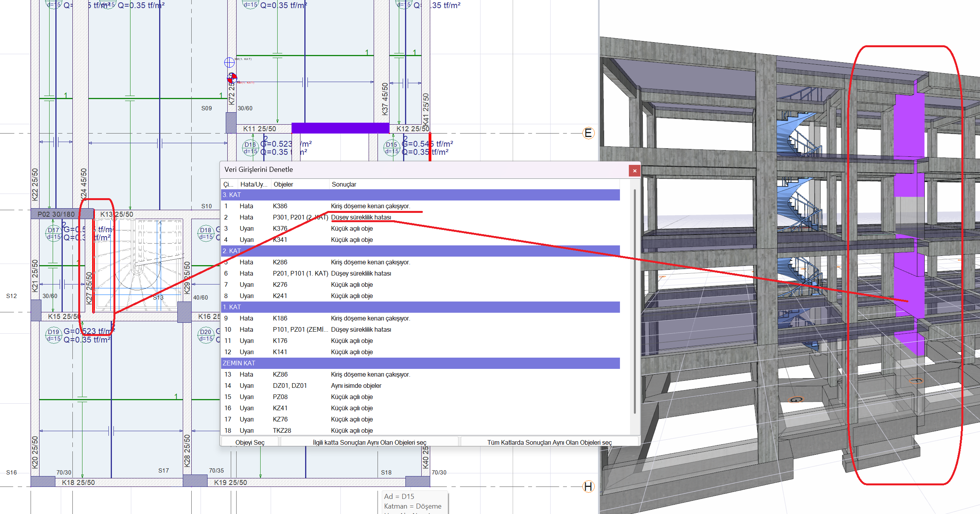Click the K11 25/50 beam label
Viewport: 980px width, 514px height.
click(260, 128)
